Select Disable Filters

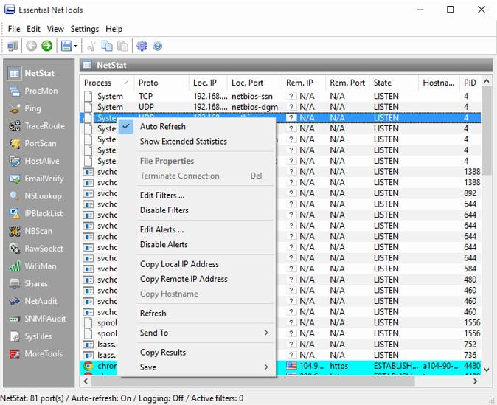[197, 210]
